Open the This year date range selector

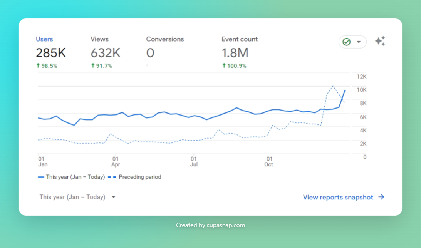(x=72, y=197)
